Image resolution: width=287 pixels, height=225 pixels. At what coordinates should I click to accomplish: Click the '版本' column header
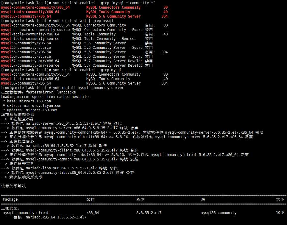coord(141,199)
